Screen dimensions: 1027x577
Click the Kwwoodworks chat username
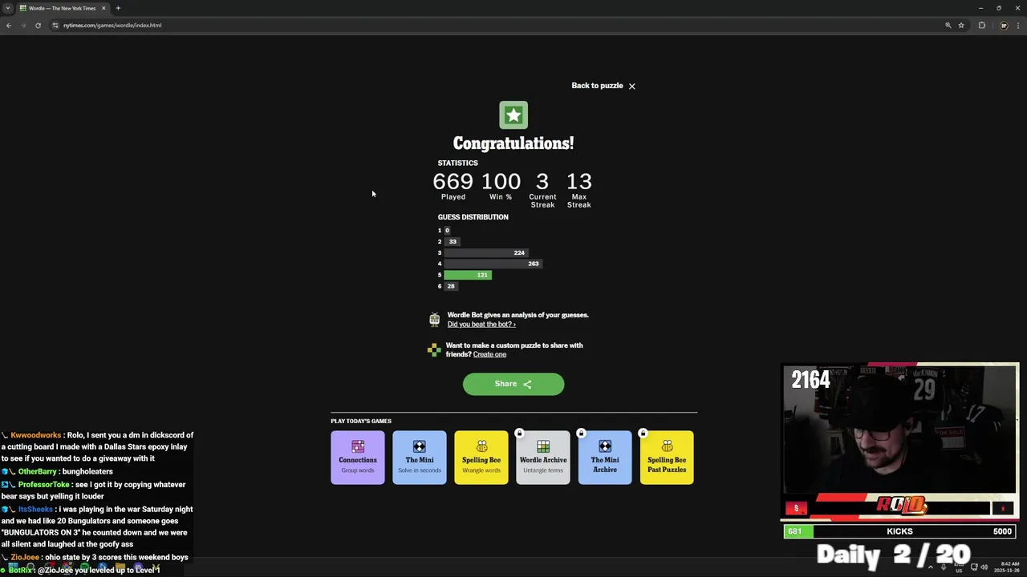click(x=36, y=435)
